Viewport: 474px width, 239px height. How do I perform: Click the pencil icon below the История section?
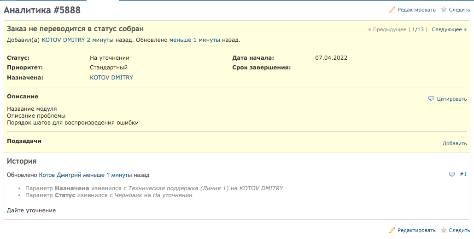click(392, 230)
